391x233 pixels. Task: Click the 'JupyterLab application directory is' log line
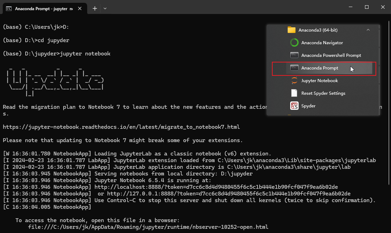click(177, 167)
